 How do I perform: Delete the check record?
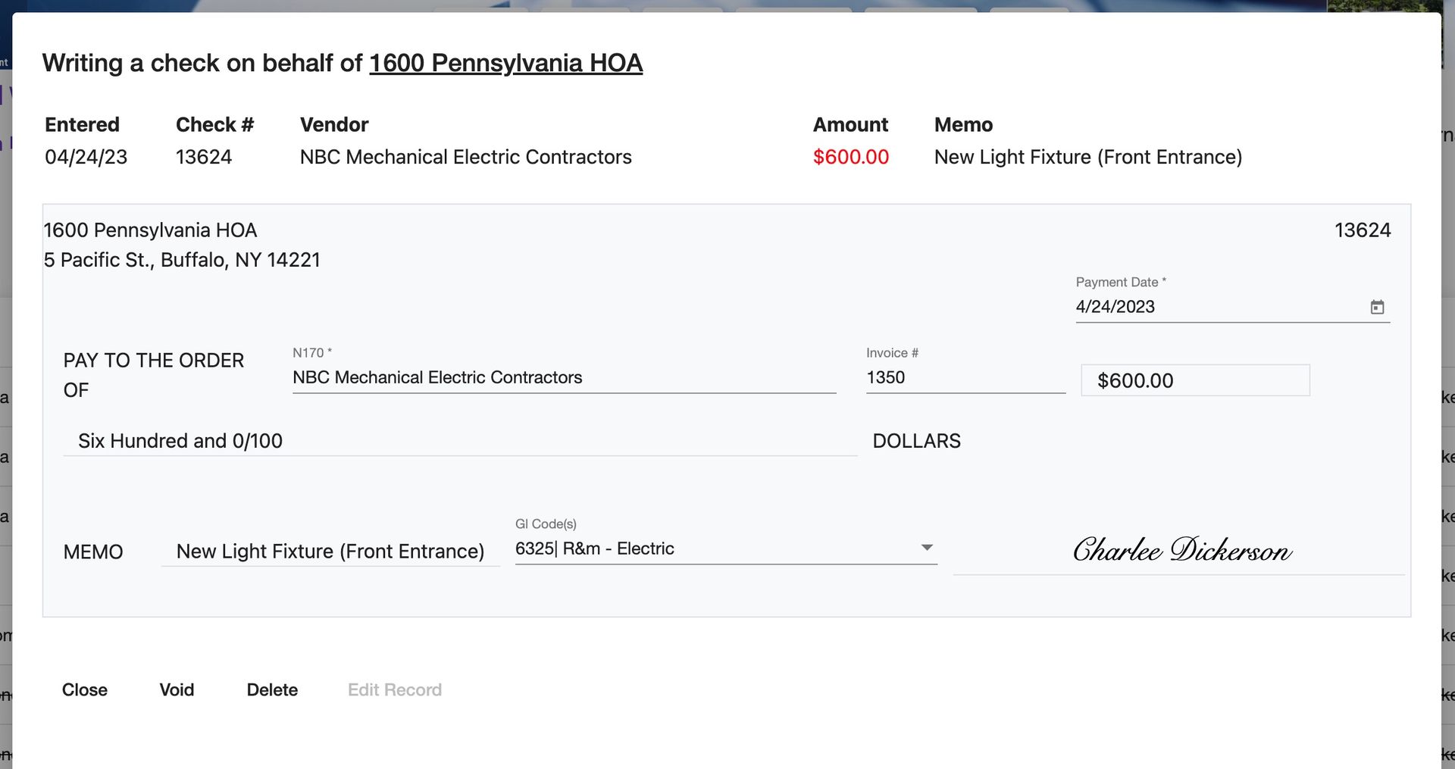[x=272, y=689]
